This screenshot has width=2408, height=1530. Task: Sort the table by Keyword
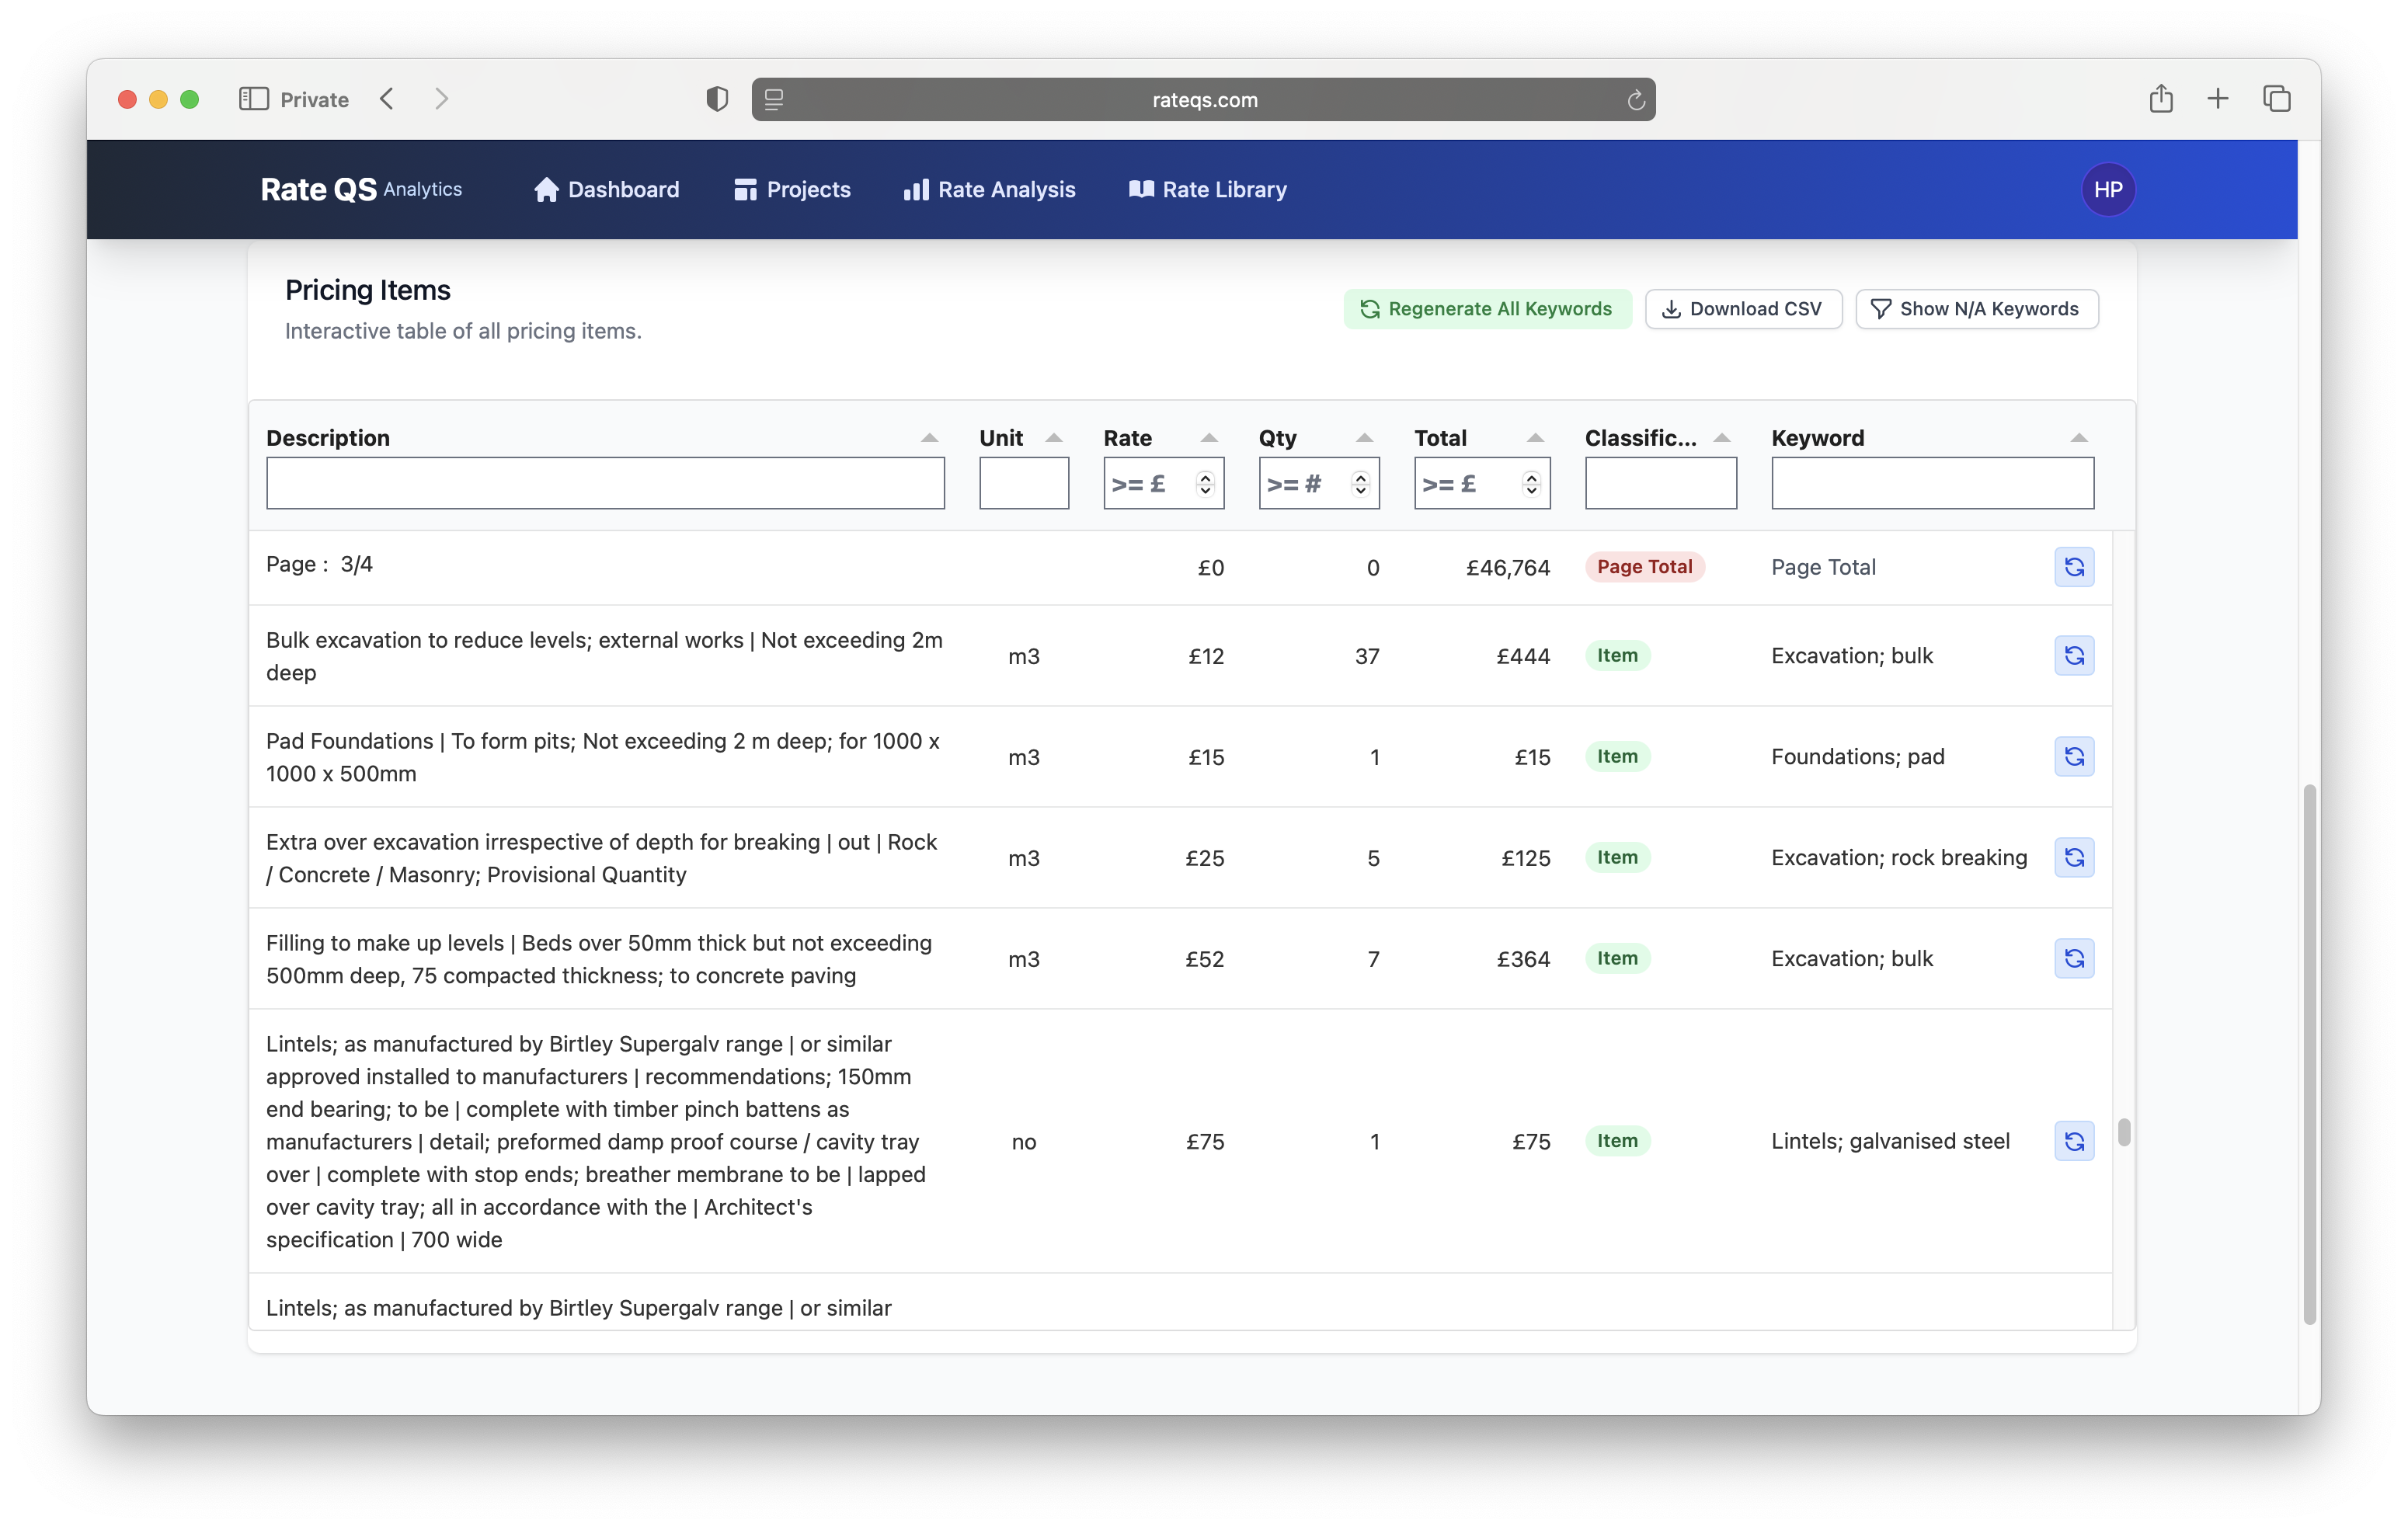pyautogui.click(x=2078, y=438)
